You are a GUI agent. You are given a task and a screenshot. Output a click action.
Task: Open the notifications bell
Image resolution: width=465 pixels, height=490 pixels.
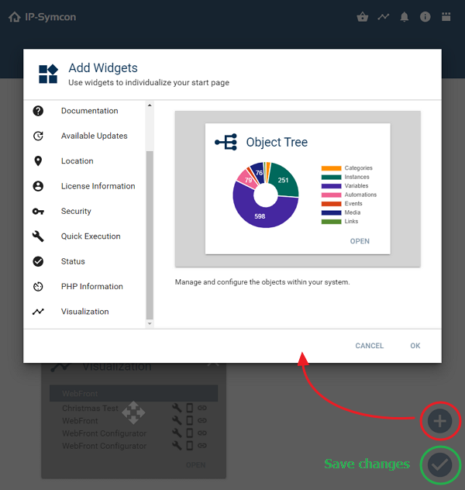coord(404,17)
